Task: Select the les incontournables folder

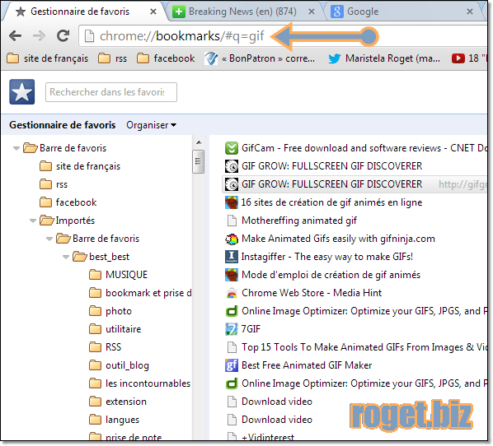Action: coord(139,383)
